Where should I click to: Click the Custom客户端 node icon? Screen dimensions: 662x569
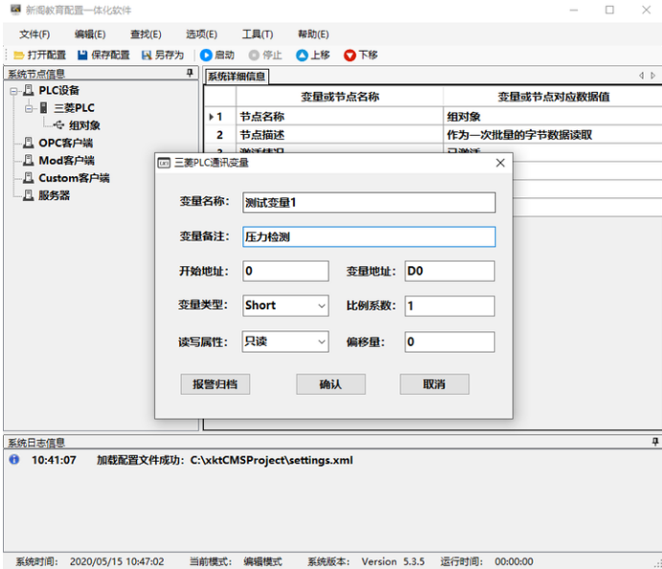29,178
